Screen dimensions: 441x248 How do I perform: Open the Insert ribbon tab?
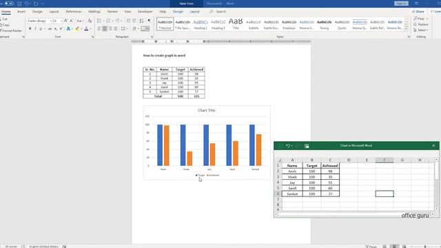coord(21,12)
